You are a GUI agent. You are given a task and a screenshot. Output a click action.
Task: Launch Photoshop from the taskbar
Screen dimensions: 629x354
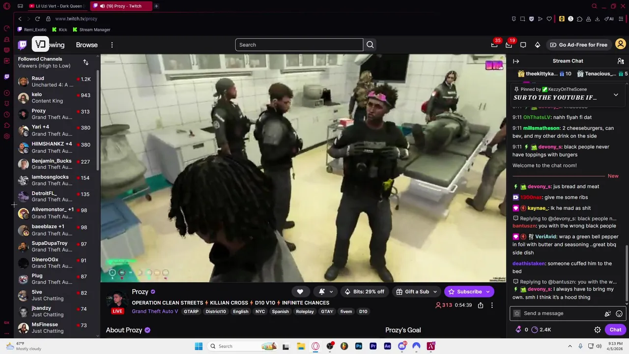(x=359, y=346)
